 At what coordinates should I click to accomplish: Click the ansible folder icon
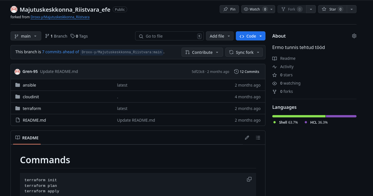click(18, 85)
